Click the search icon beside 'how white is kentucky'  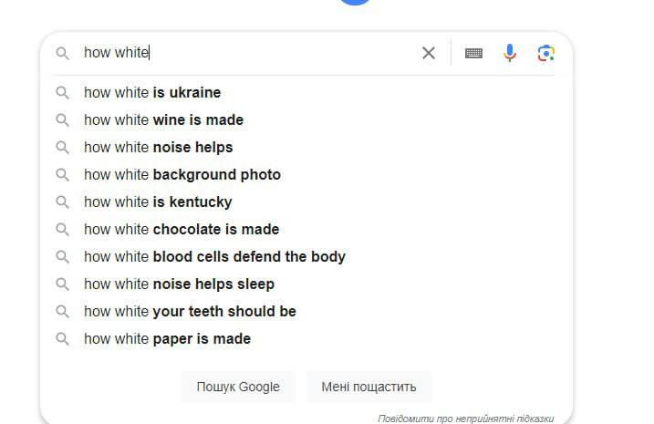point(63,202)
